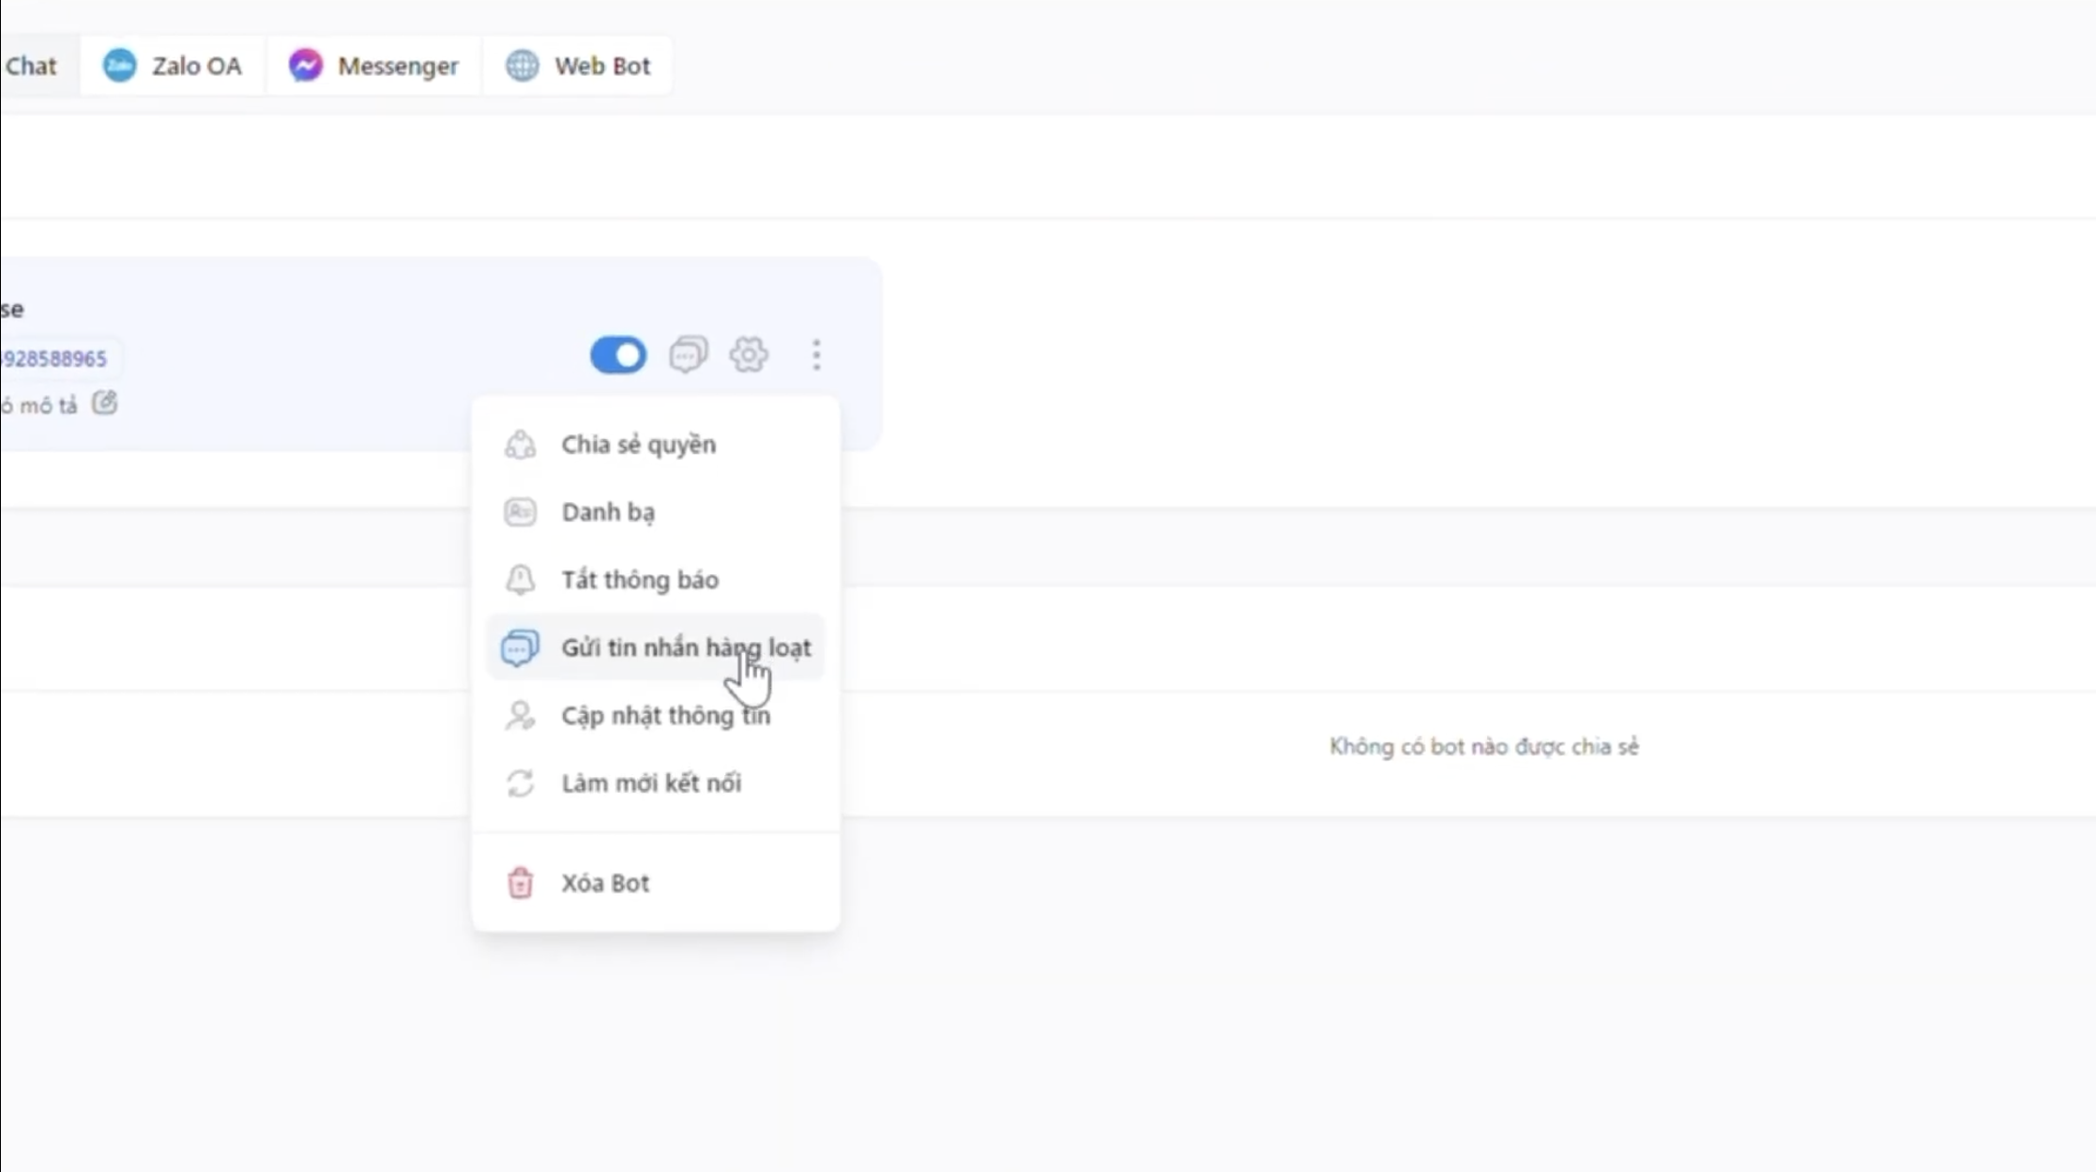Click the red trash icon
This screenshot has height=1172, width=2096.
[520, 883]
